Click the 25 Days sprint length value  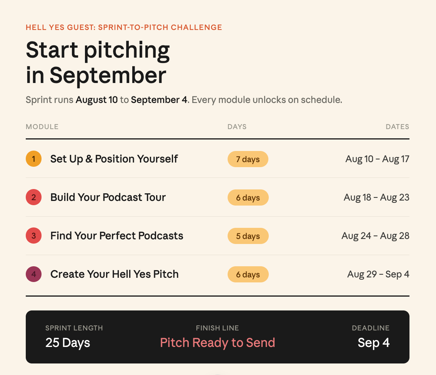click(68, 342)
